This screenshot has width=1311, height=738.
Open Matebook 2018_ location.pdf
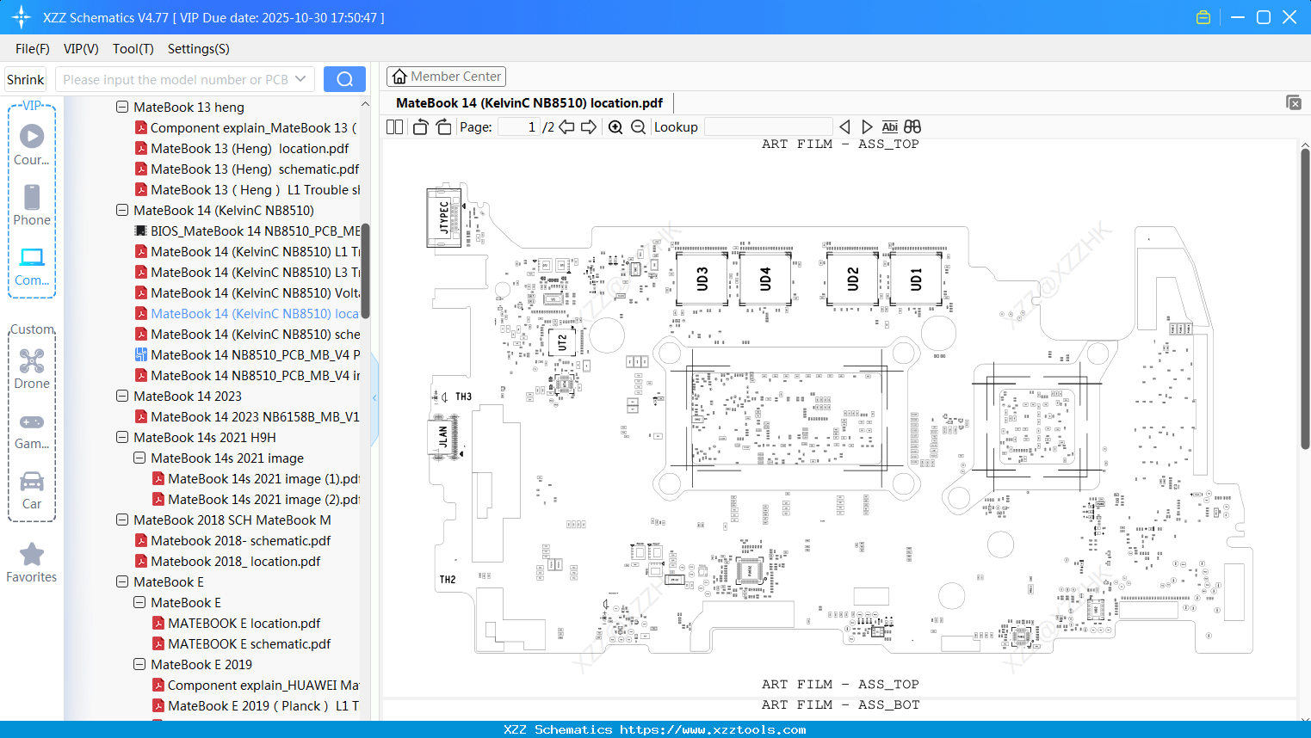click(x=227, y=561)
